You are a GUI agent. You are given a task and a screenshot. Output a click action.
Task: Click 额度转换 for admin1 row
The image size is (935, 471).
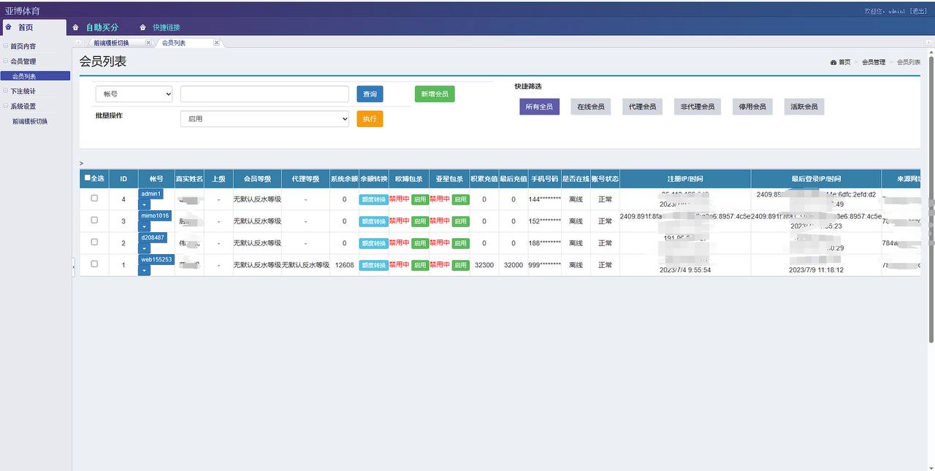(x=373, y=199)
